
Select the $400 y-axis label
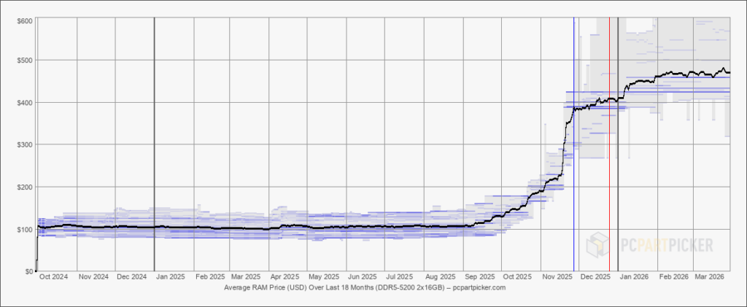24,102
